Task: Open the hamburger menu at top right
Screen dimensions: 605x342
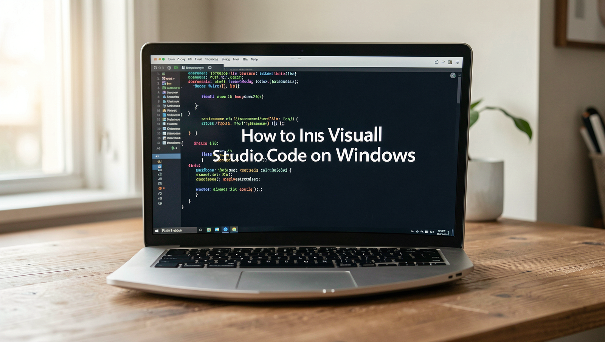Action: pos(457,62)
